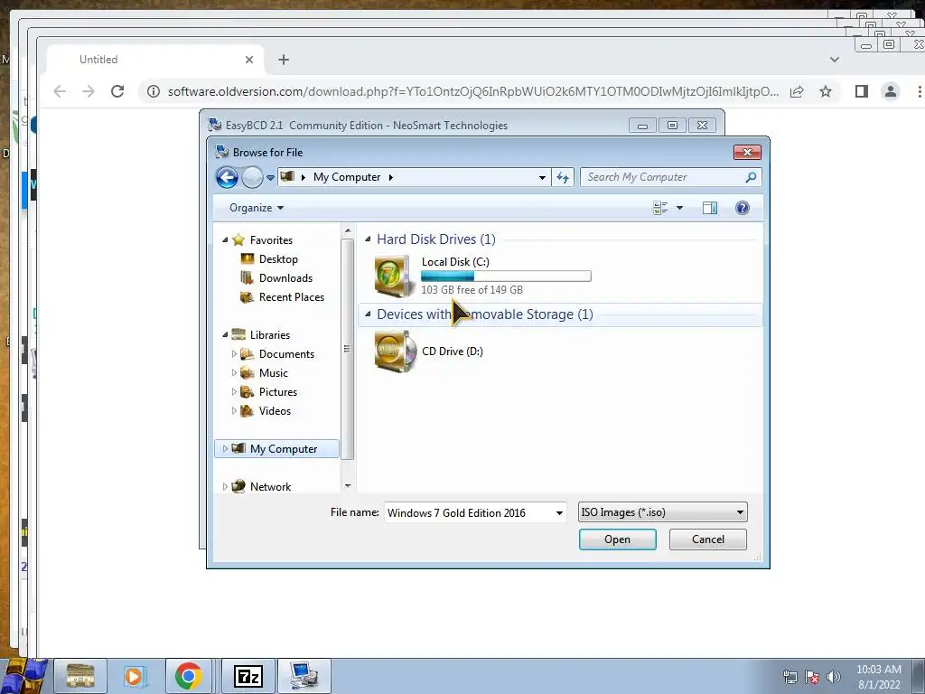Open the view options dropdown arrow
The image size is (925, 694).
[x=679, y=208]
